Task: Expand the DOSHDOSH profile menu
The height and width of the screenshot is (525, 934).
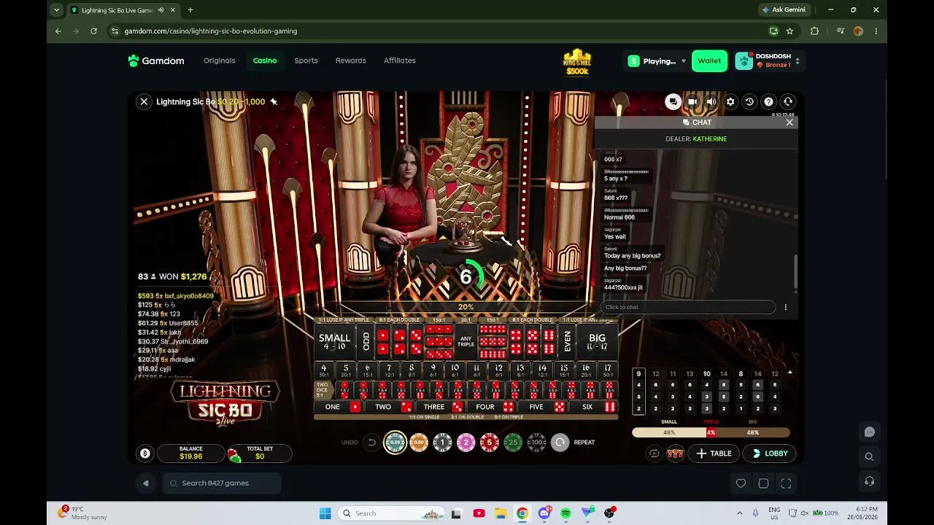Action: (768, 61)
